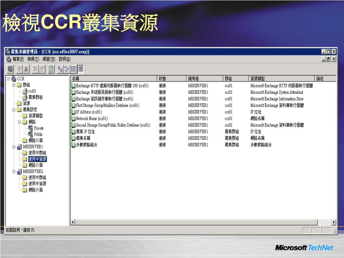Click the resource icon of 叢集 IP 位址
Viewport: 344px width, 258px height.
click(73, 132)
